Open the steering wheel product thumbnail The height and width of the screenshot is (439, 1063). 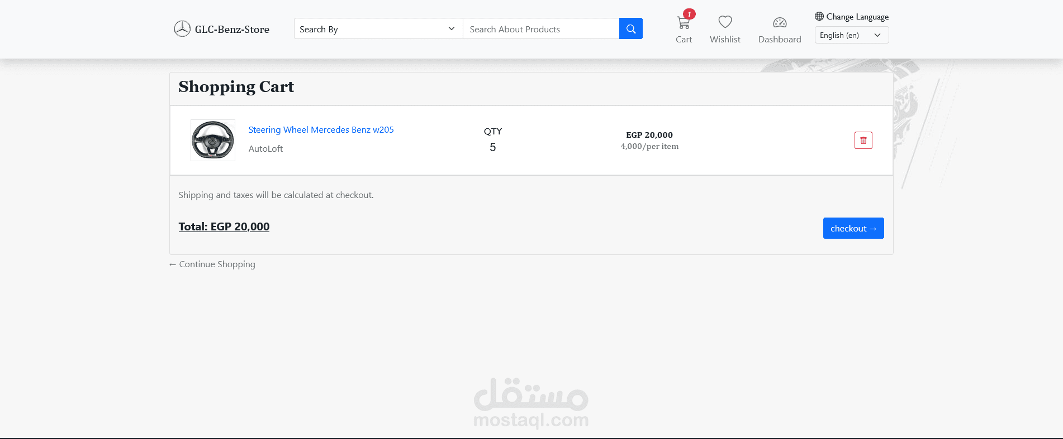click(213, 140)
